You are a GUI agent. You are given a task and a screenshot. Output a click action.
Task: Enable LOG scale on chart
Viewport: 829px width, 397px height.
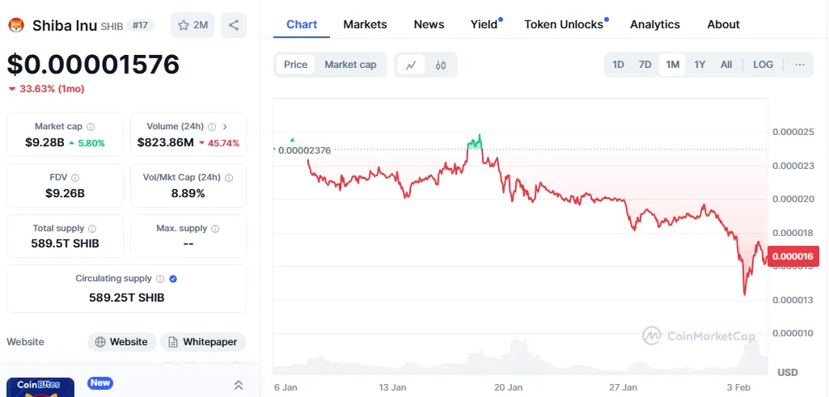[763, 65]
